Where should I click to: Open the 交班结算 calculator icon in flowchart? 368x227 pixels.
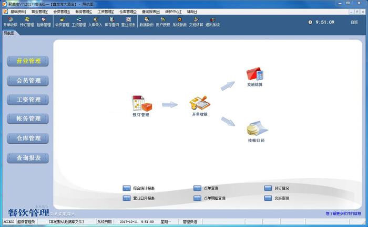point(255,75)
